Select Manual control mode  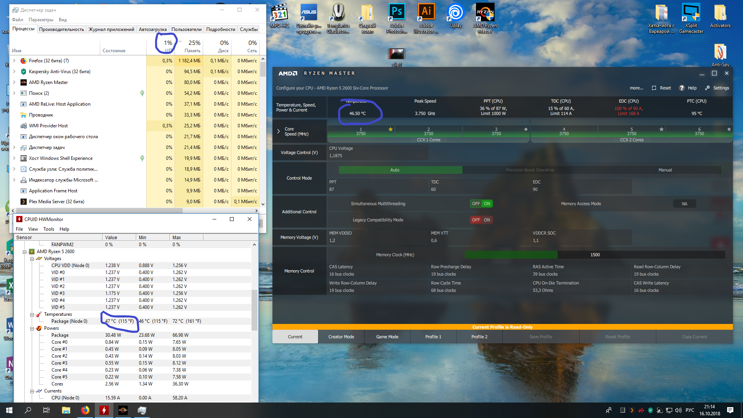(x=665, y=170)
